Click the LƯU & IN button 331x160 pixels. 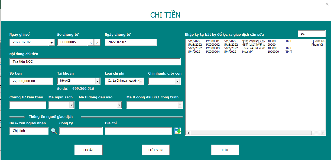(155, 150)
